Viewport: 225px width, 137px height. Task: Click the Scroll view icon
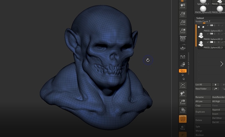tap(183, 5)
